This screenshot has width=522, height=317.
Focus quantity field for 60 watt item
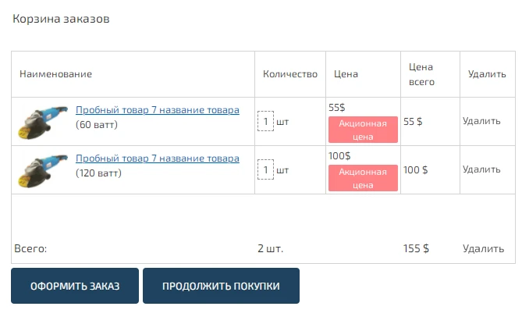(265, 121)
